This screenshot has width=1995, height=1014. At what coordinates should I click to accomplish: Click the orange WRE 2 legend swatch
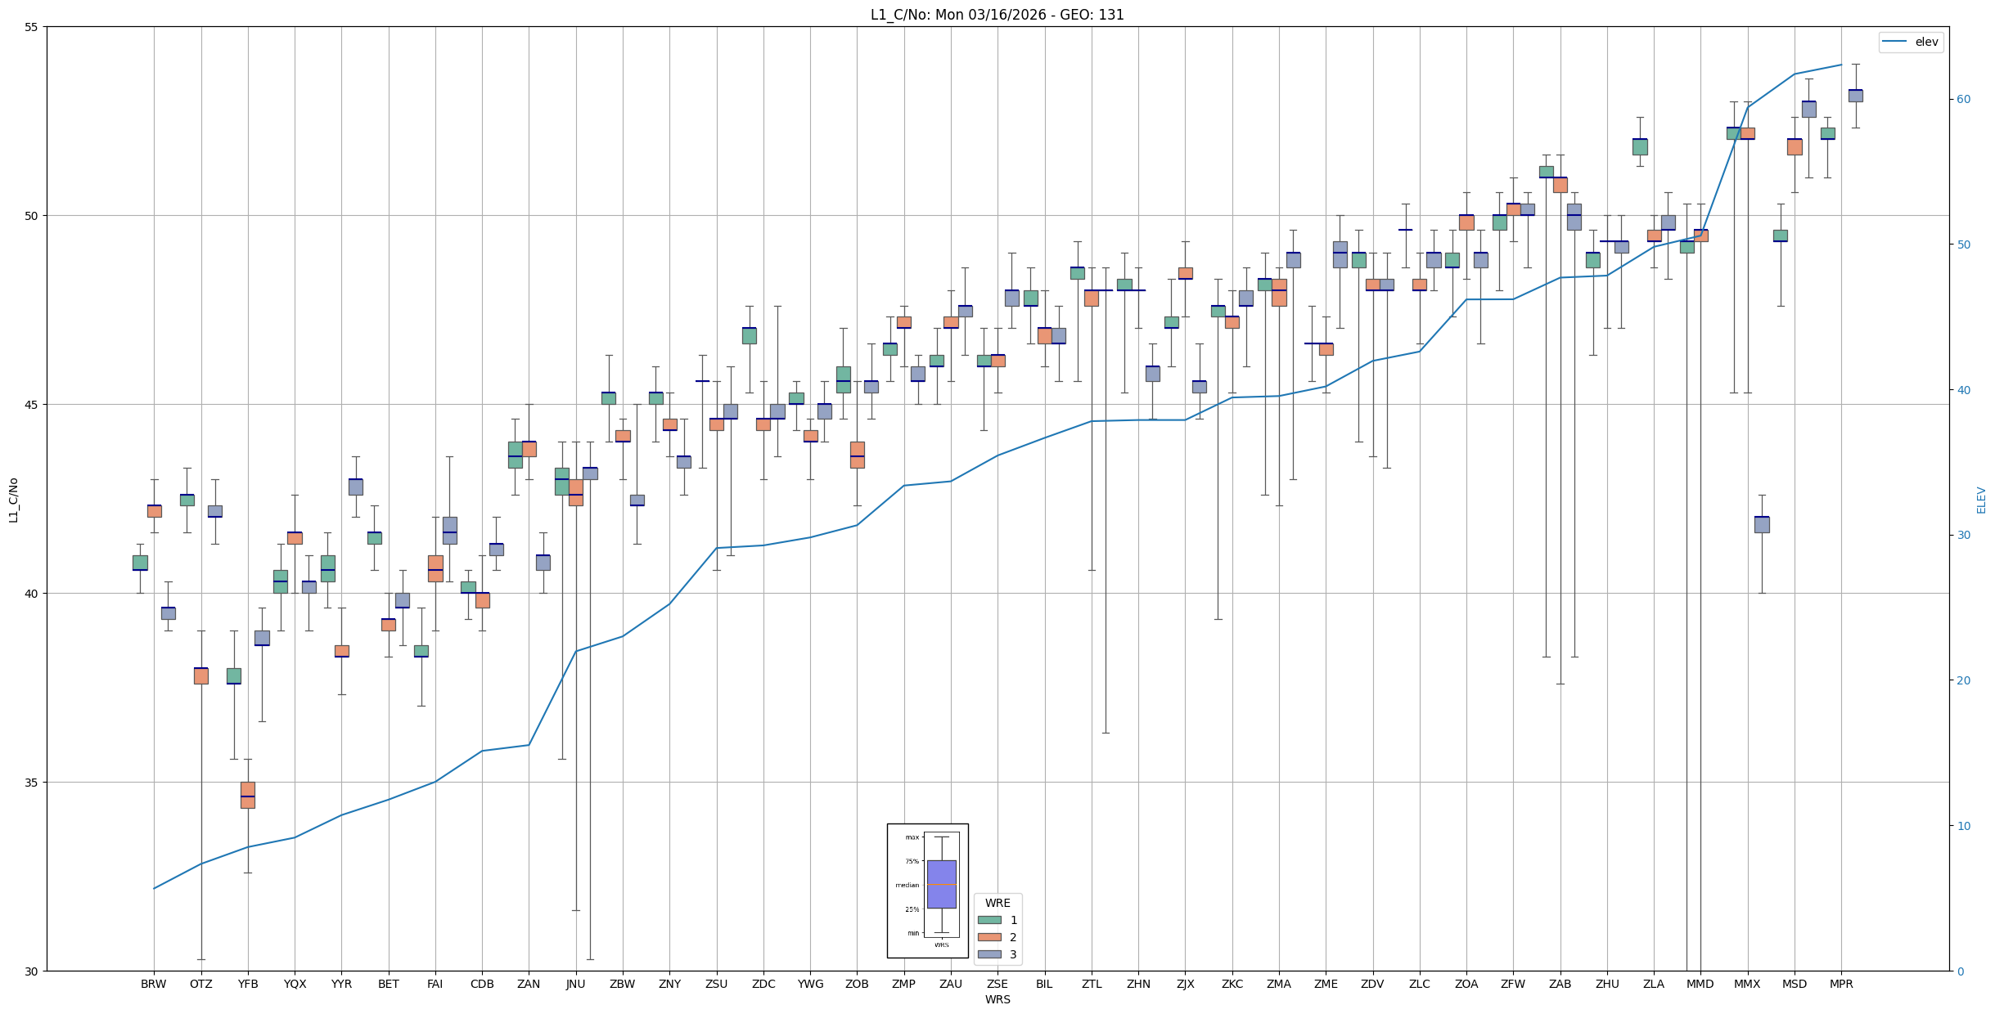[x=988, y=937]
